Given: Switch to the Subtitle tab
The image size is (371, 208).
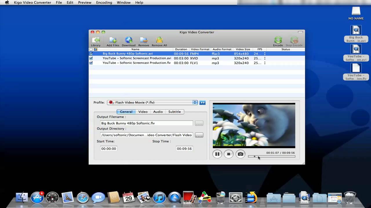Looking at the screenshot, I should (174, 112).
